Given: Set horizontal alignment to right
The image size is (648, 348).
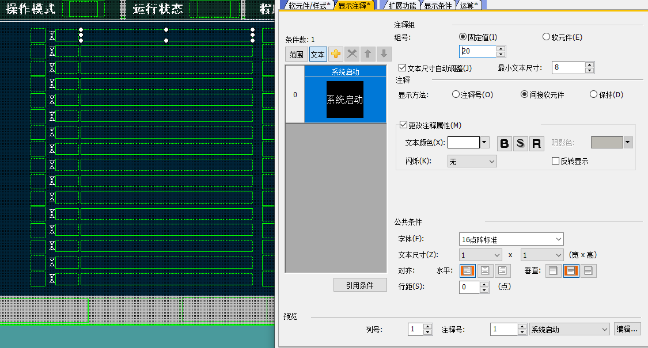Looking at the screenshot, I should 503,270.
